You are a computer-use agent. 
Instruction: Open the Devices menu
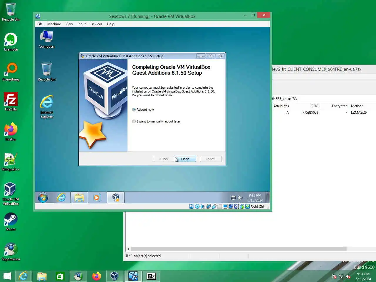tap(96, 24)
